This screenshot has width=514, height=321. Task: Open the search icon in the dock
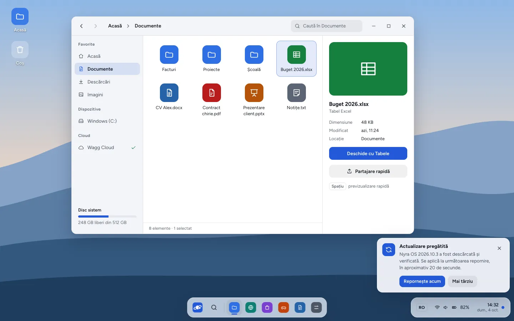click(214, 307)
